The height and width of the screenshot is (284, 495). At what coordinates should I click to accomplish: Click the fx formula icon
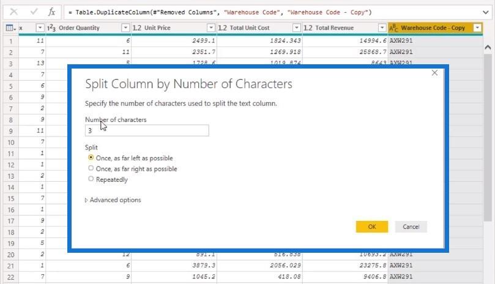(52, 12)
